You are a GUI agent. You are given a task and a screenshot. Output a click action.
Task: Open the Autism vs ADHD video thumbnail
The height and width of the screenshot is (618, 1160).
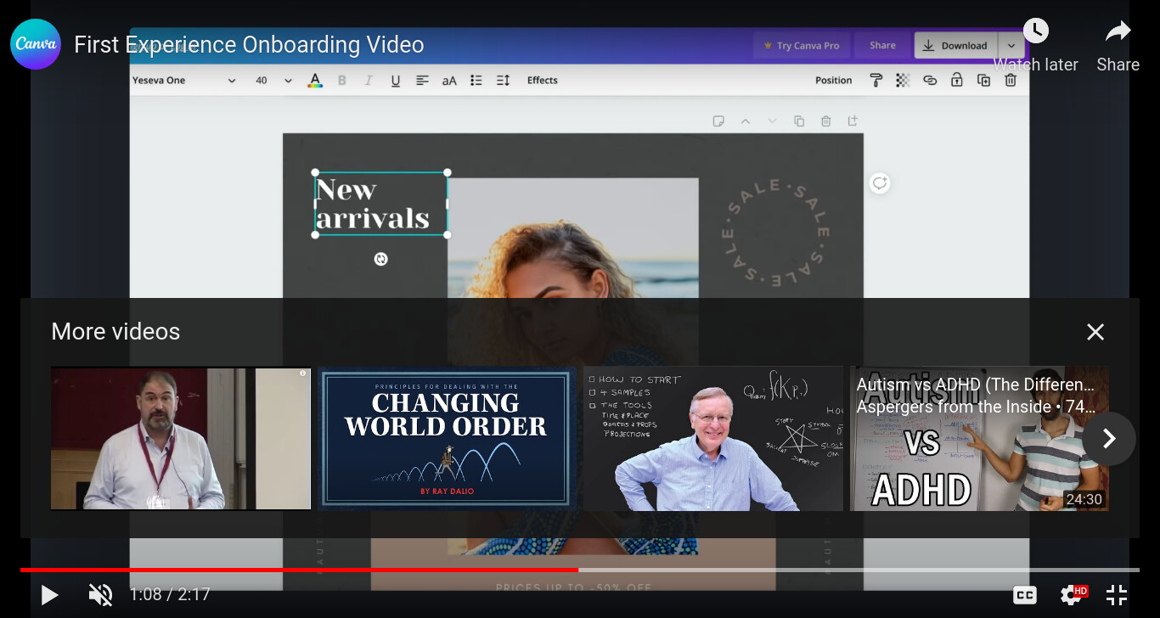(979, 438)
